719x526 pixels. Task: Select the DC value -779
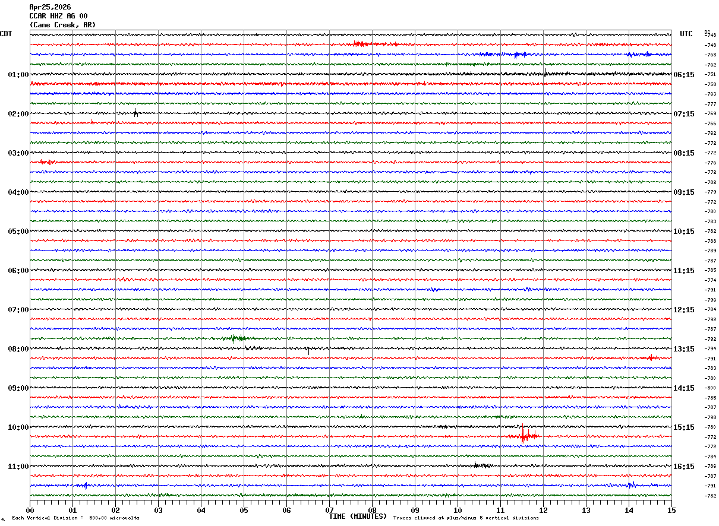(x=710, y=192)
